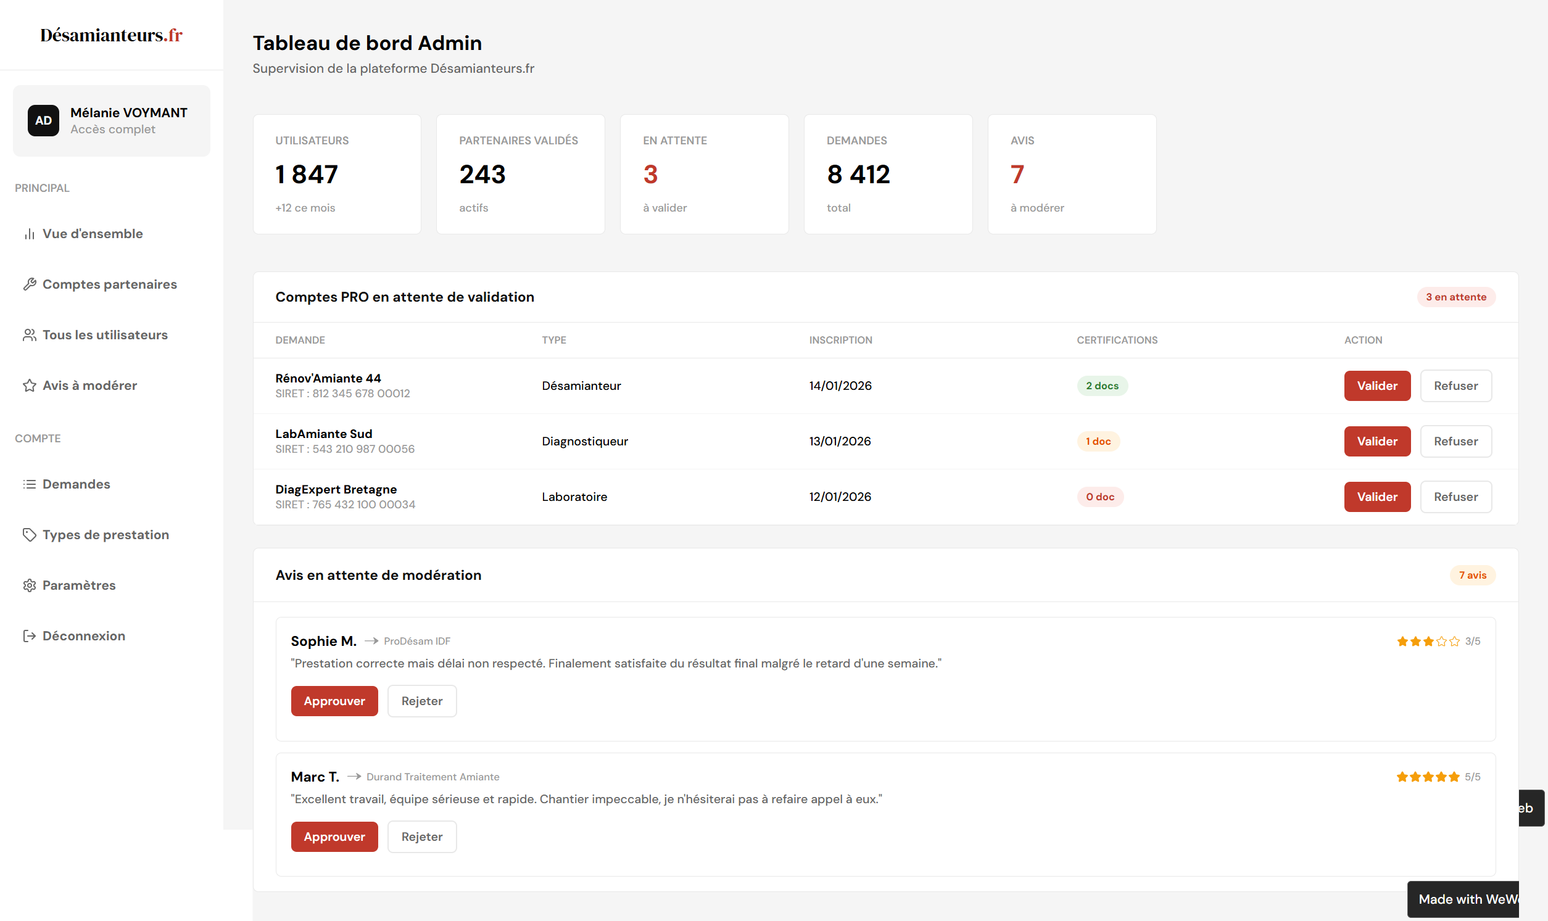Approve Marc T.'s review
1548x921 pixels.
point(334,837)
